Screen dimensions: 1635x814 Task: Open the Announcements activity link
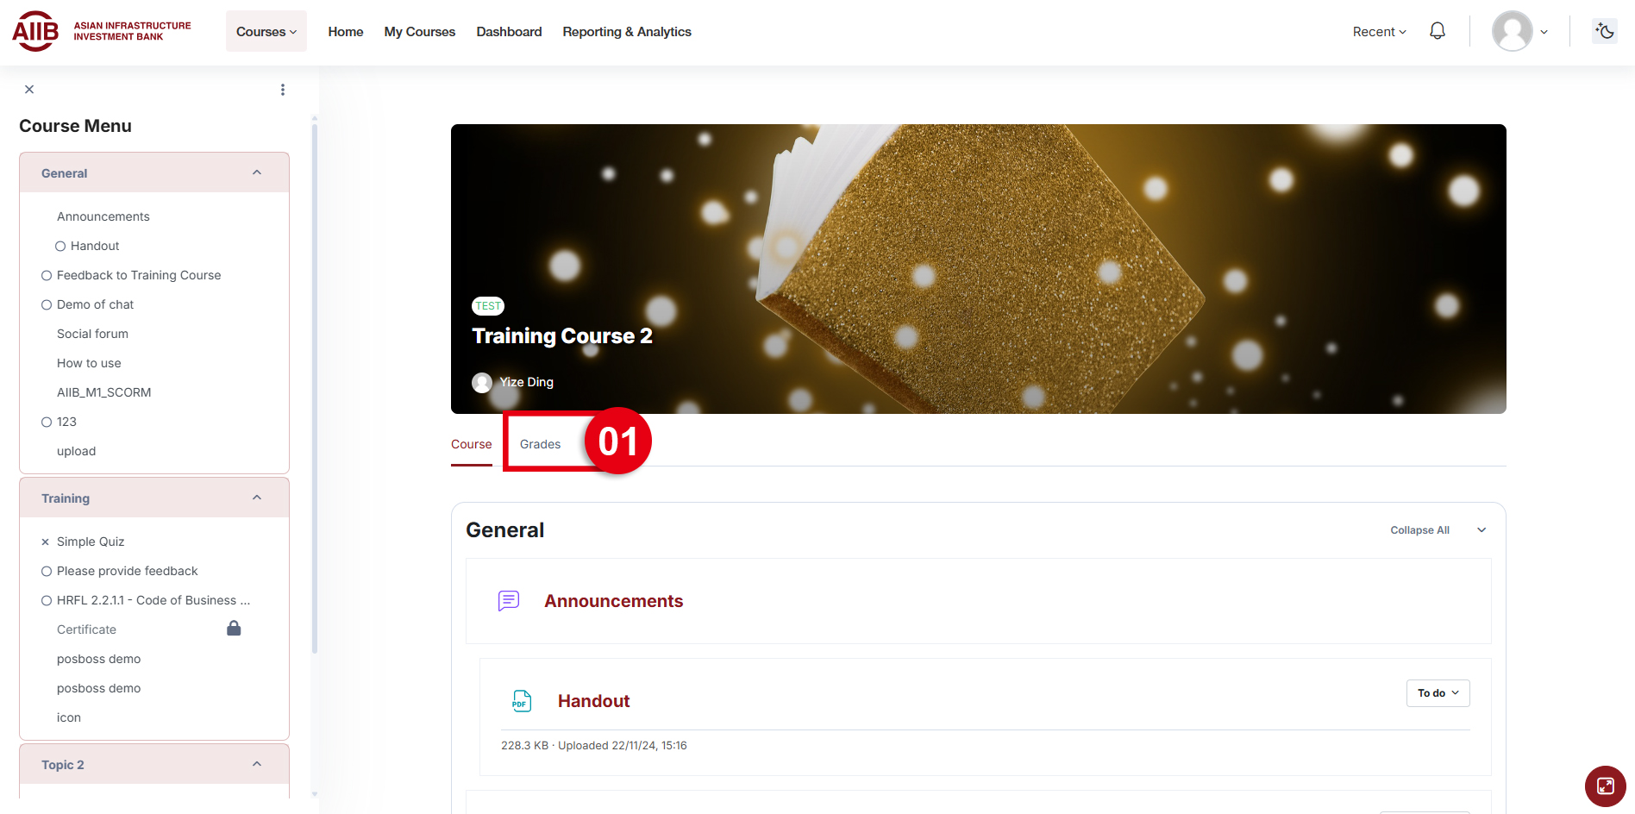pos(614,601)
